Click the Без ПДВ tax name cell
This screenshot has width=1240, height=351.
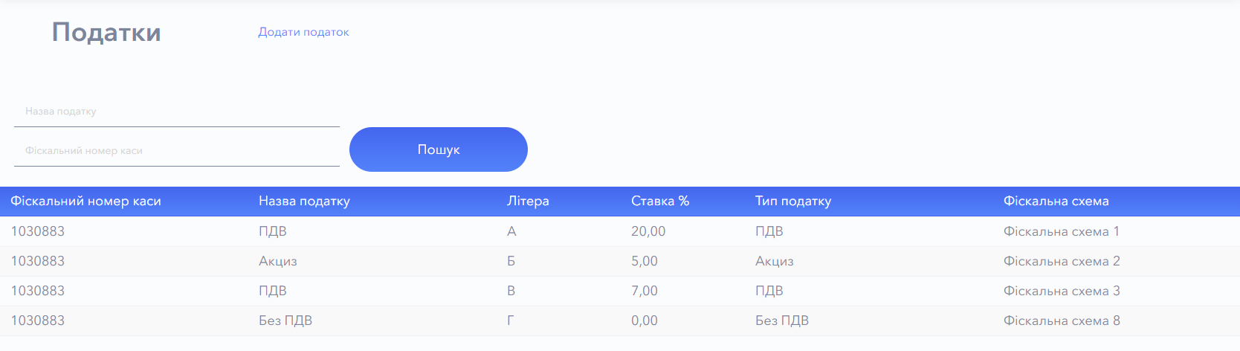coord(285,321)
